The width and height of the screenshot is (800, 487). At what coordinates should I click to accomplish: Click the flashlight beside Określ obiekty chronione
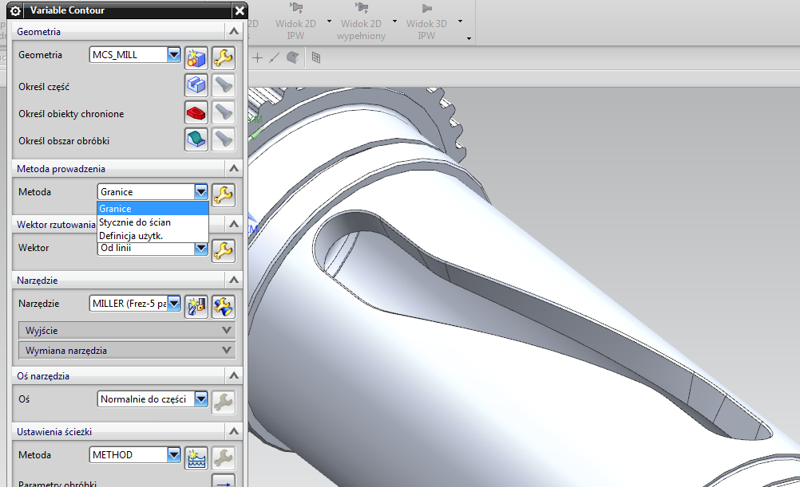[224, 112]
